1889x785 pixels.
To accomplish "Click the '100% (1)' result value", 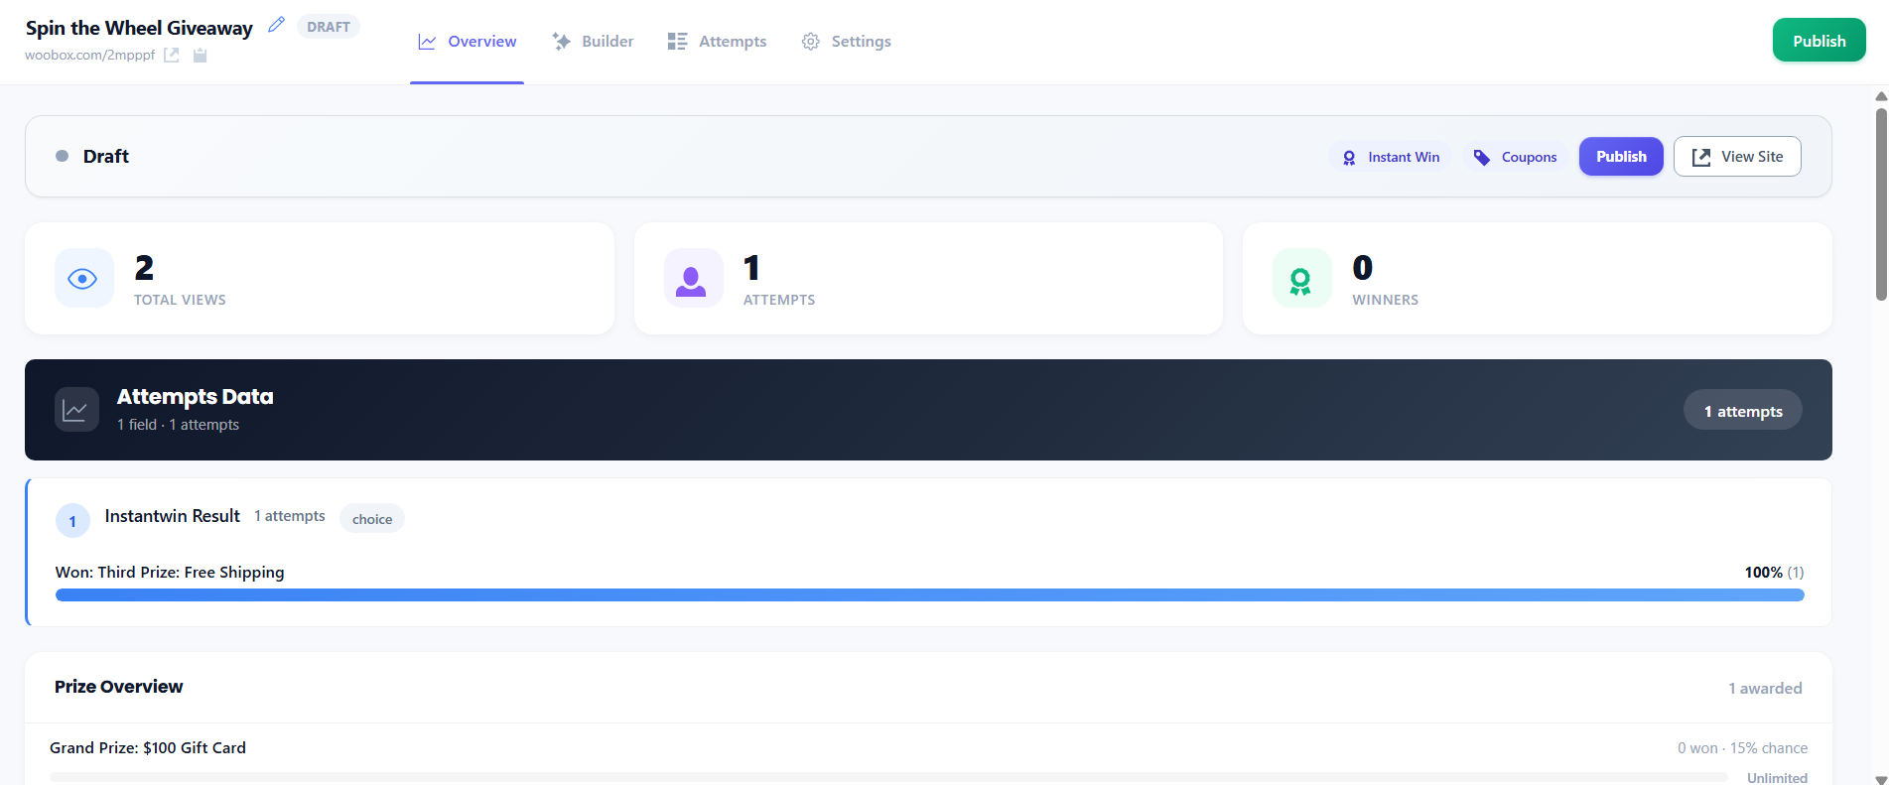I will (x=1774, y=572).
